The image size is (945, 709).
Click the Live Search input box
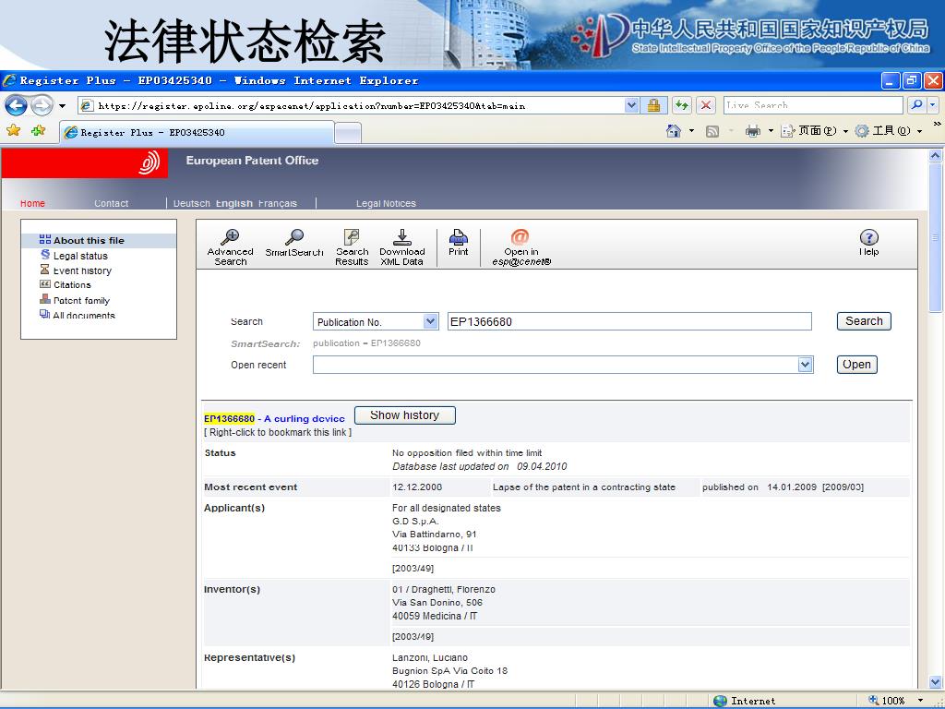(x=813, y=105)
